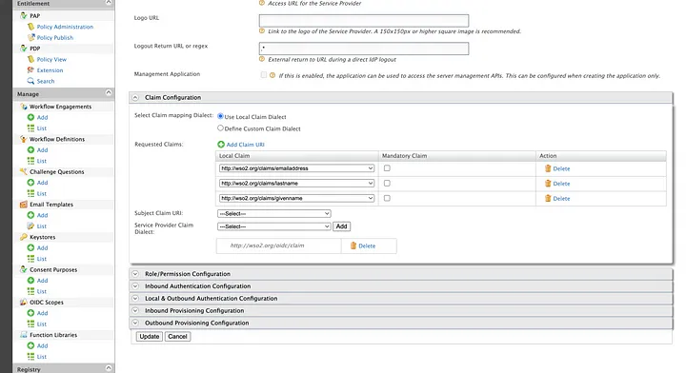Click Search magnifier icon under PDP
Viewport: 686px width, 373px height.
[x=30, y=81]
